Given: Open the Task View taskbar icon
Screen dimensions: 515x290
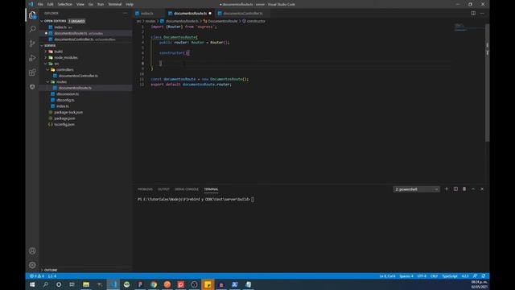Looking at the screenshot, I should click(x=72, y=284).
